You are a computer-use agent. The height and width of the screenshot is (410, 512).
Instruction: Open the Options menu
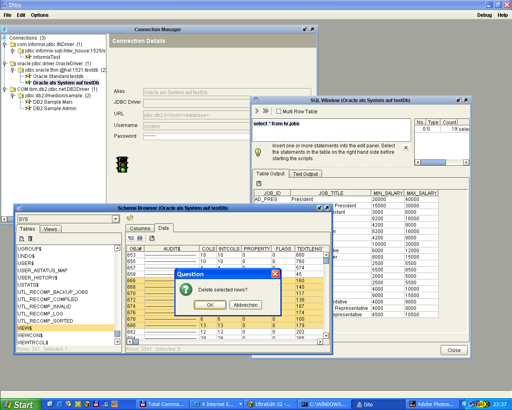40,15
